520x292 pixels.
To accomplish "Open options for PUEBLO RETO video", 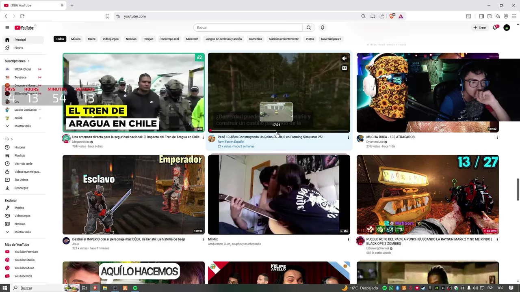I will 497,240.
